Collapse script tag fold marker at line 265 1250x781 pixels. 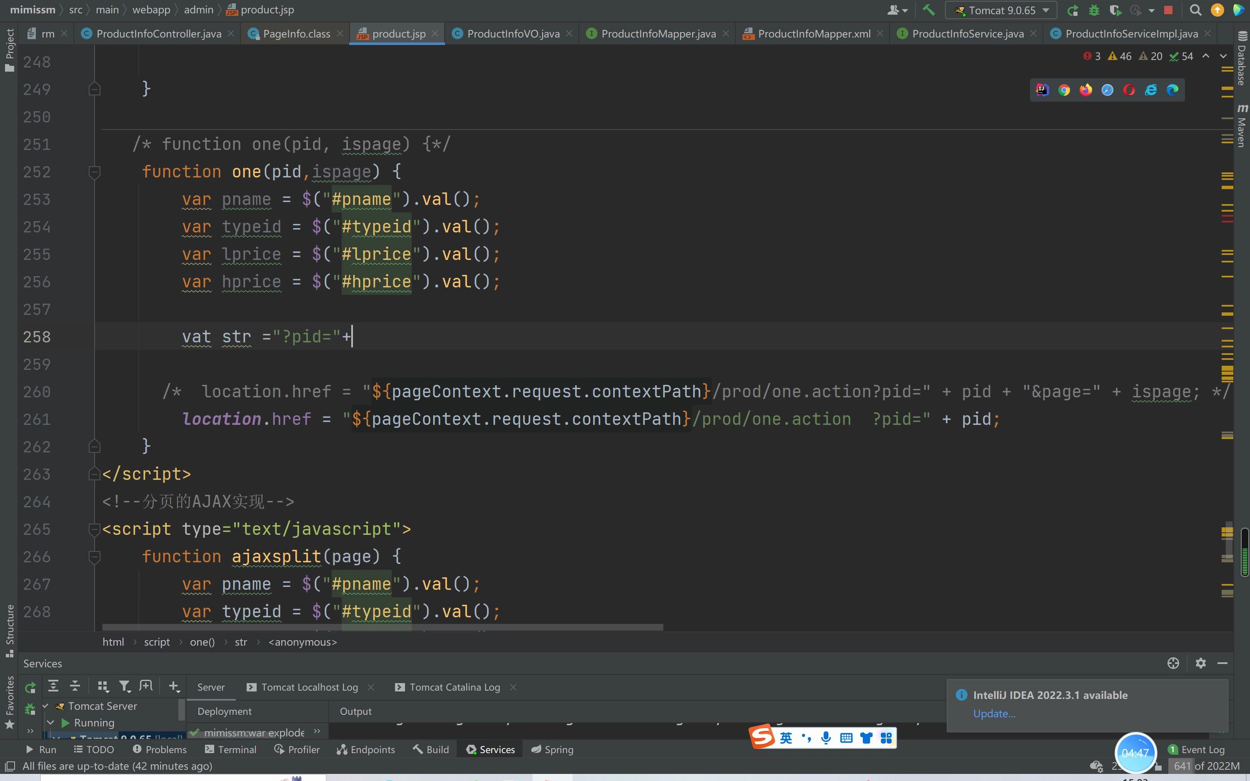click(94, 529)
